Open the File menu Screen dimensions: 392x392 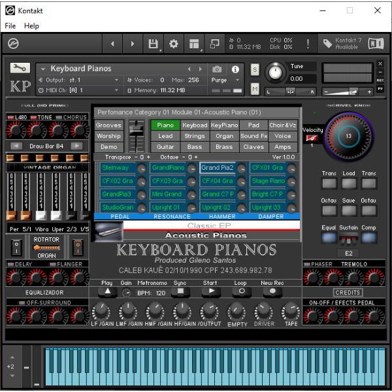pos(10,25)
